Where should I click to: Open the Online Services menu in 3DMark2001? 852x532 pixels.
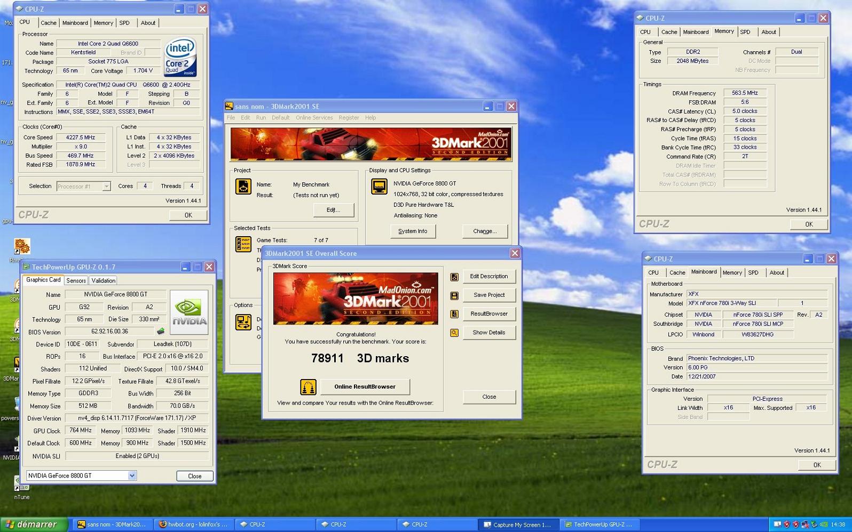tap(314, 118)
